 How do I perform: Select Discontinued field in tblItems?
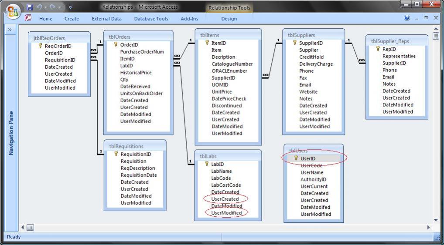[226, 106]
